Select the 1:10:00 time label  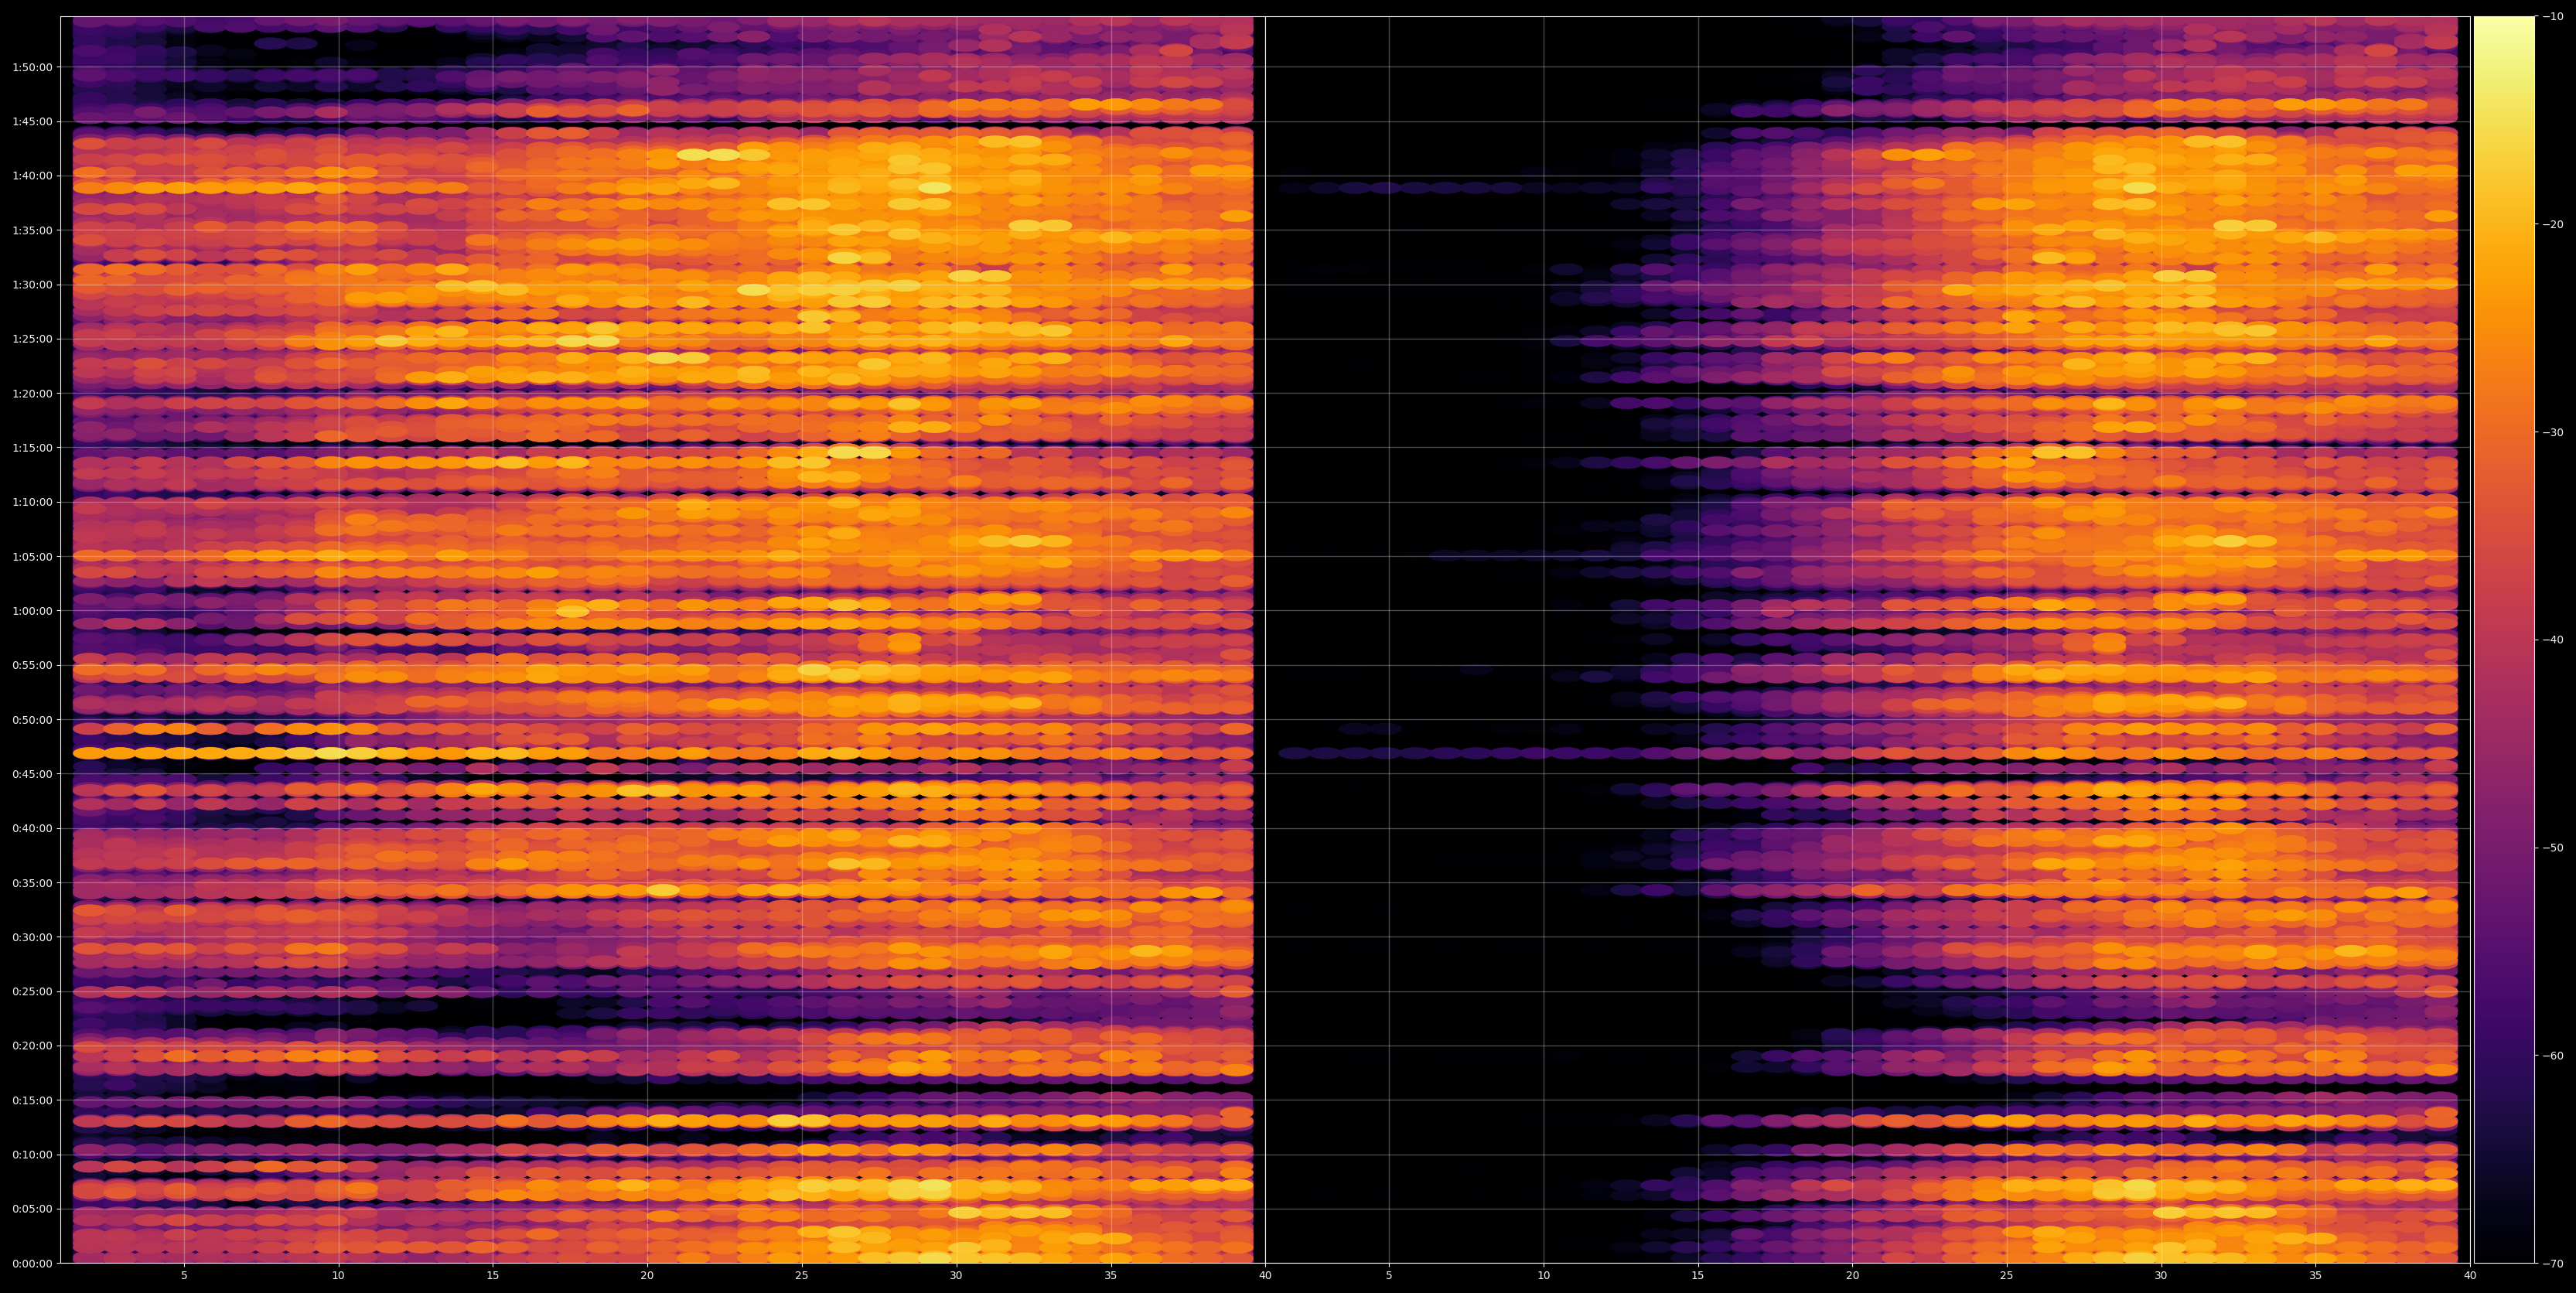point(32,502)
